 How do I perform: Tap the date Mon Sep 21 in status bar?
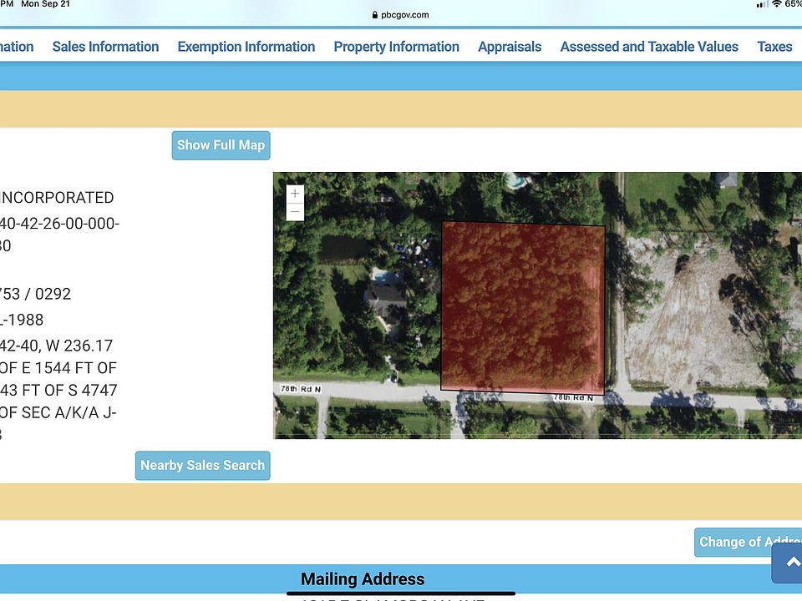point(45,4)
